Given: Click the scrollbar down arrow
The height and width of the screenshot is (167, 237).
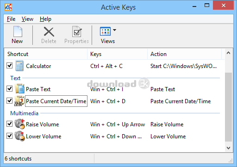Looking at the screenshot, I should coord(229,148).
